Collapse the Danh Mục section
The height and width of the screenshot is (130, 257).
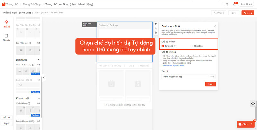tap(39, 60)
